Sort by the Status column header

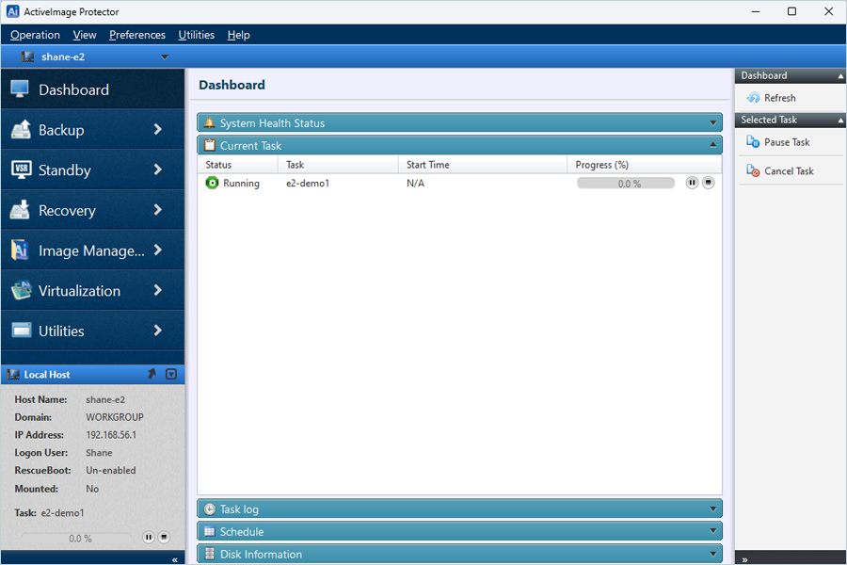tap(238, 165)
